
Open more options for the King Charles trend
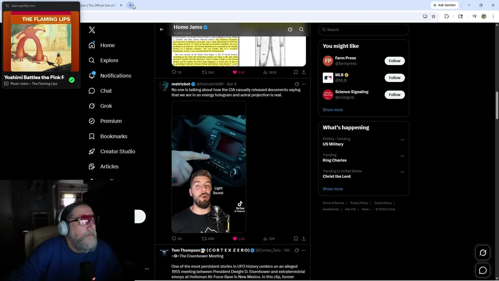[402, 156]
